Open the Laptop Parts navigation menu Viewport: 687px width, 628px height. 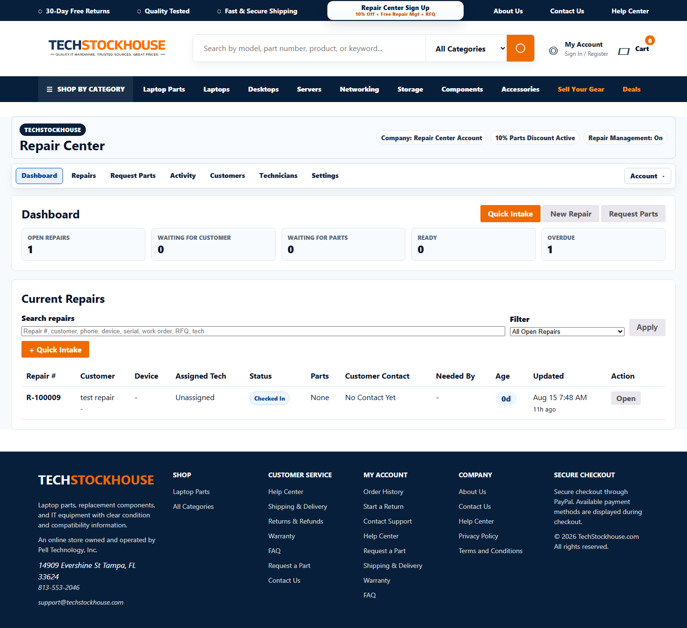point(164,89)
